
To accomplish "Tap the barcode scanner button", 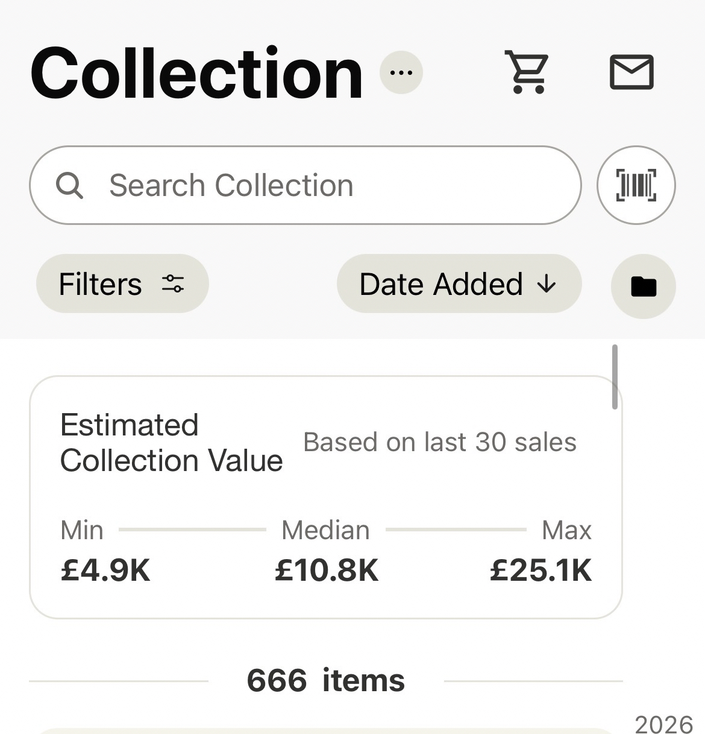I will tap(636, 185).
